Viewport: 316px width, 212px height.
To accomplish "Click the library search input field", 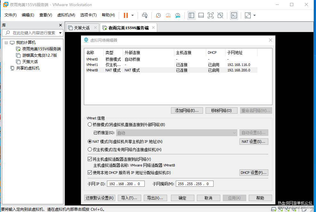I will pyautogui.click(x=33, y=33).
